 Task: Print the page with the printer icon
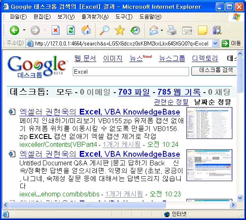tap(172, 30)
